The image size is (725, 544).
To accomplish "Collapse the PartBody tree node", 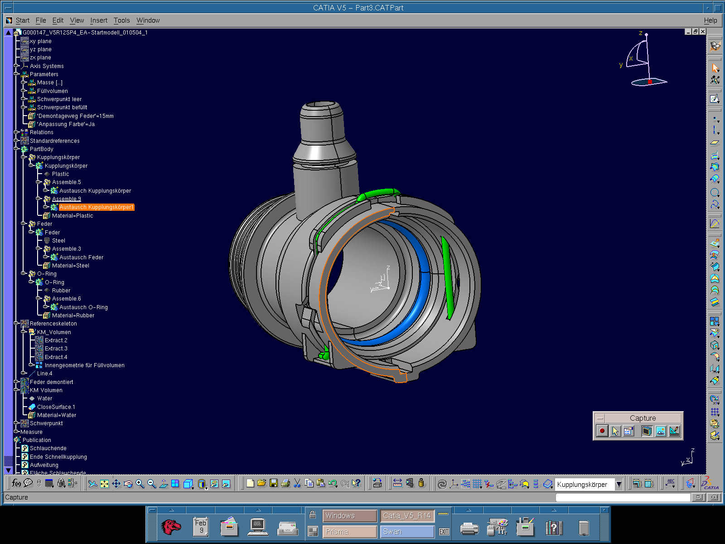I will click(x=16, y=149).
